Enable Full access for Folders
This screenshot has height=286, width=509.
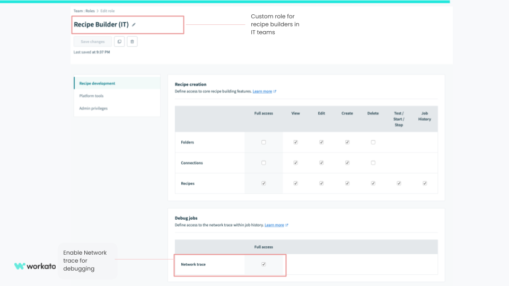pyautogui.click(x=264, y=142)
